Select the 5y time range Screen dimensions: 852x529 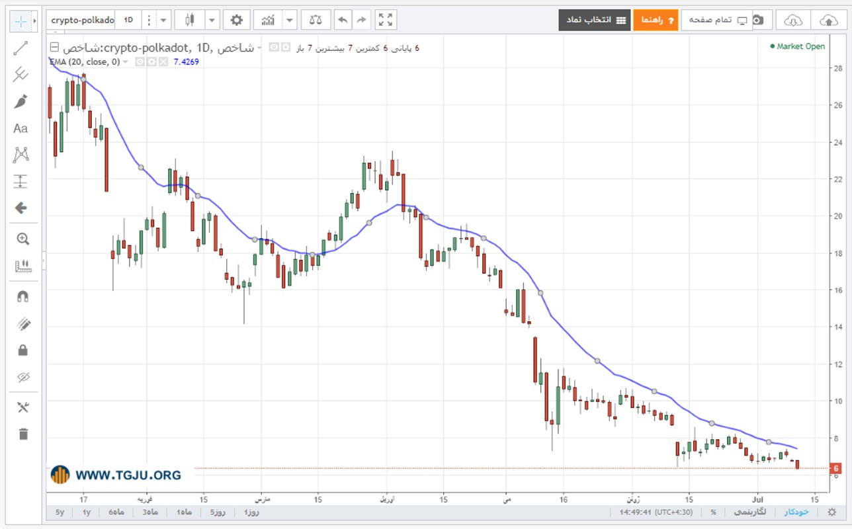click(x=60, y=512)
